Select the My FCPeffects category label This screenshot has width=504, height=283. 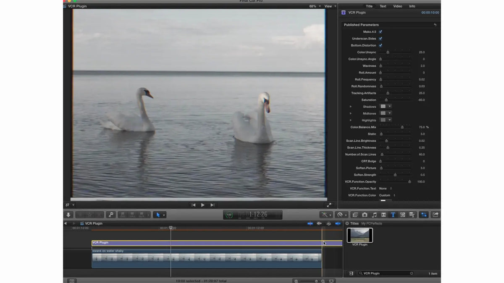[372, 223]
